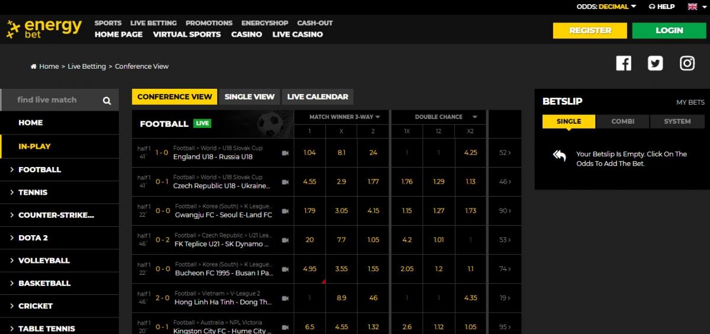710x334 pixels.
Task: Bet on England U18 win at 1.04
Action: click(309, 153)
